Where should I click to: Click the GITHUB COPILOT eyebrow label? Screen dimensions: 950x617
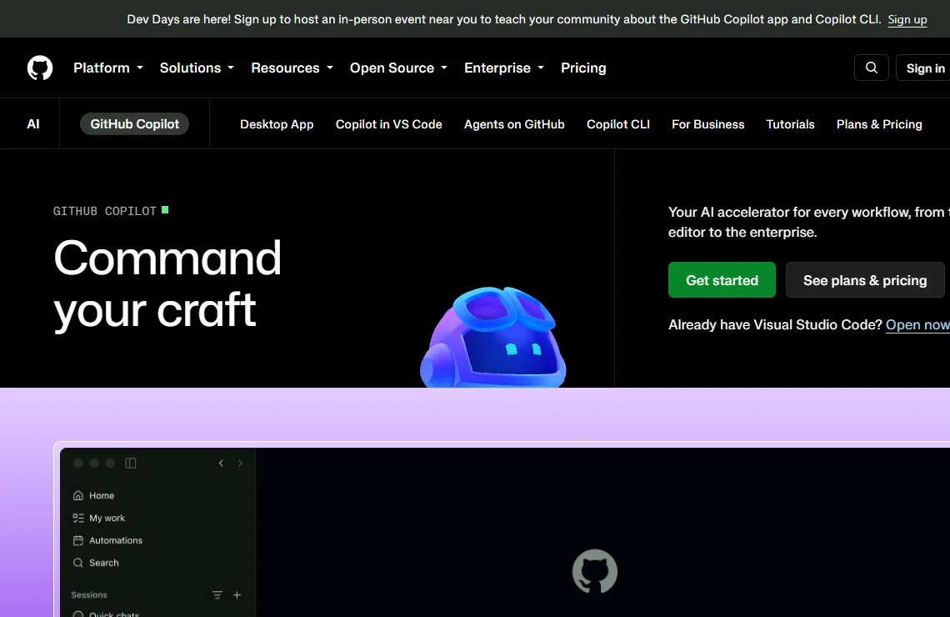[x=105, y=211]
